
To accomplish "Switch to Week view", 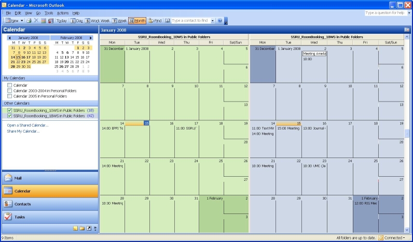I will pyautogui.click(x=119, y=21).
